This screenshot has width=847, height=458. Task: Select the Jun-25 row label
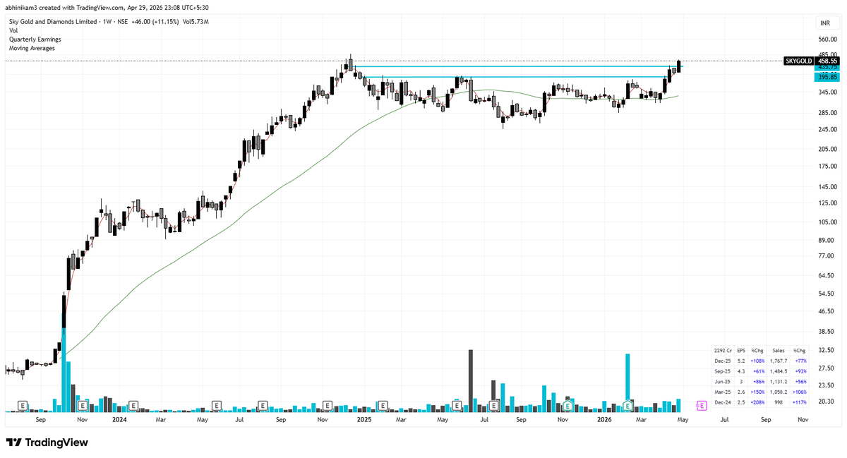(723, 381)
